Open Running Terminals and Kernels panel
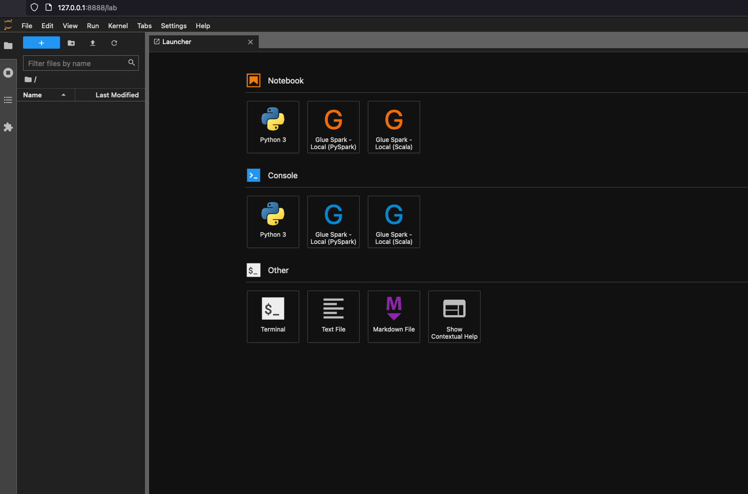The image size is (748, 494). coord(8,73)
